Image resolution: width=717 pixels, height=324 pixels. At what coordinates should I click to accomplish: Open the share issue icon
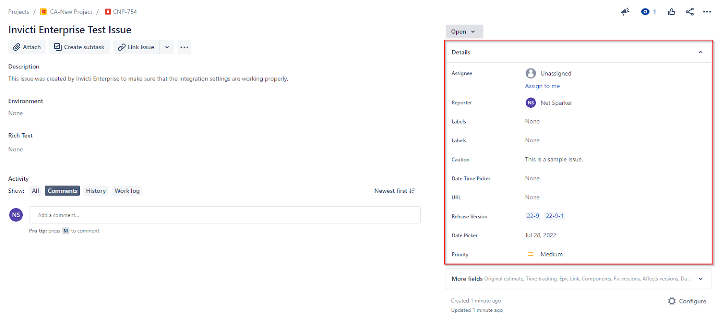point(690,12)
